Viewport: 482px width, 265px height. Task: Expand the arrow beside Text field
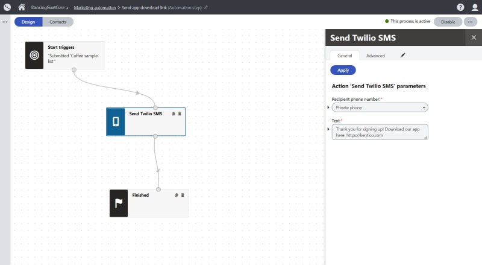click(x=328, y=129)
